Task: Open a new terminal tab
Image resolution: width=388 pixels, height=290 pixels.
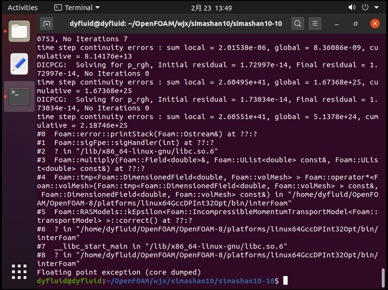Action: (x=47, y=24)
